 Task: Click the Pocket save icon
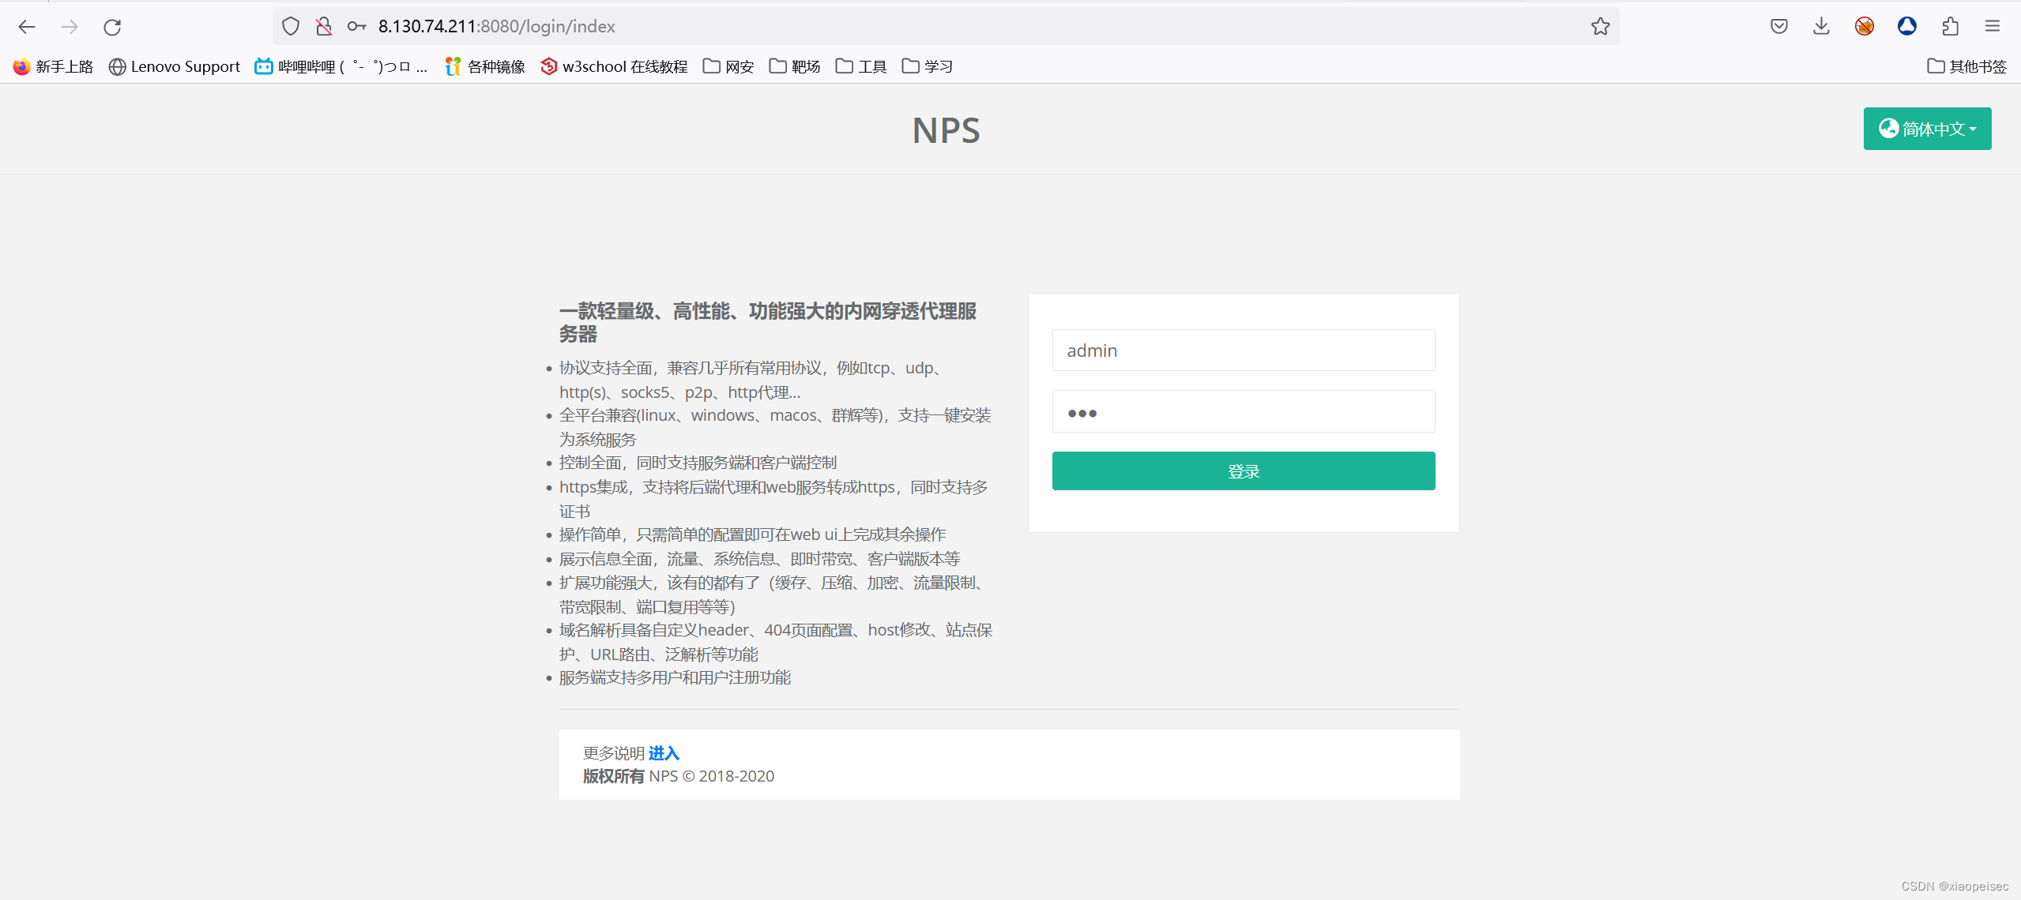1778,27
